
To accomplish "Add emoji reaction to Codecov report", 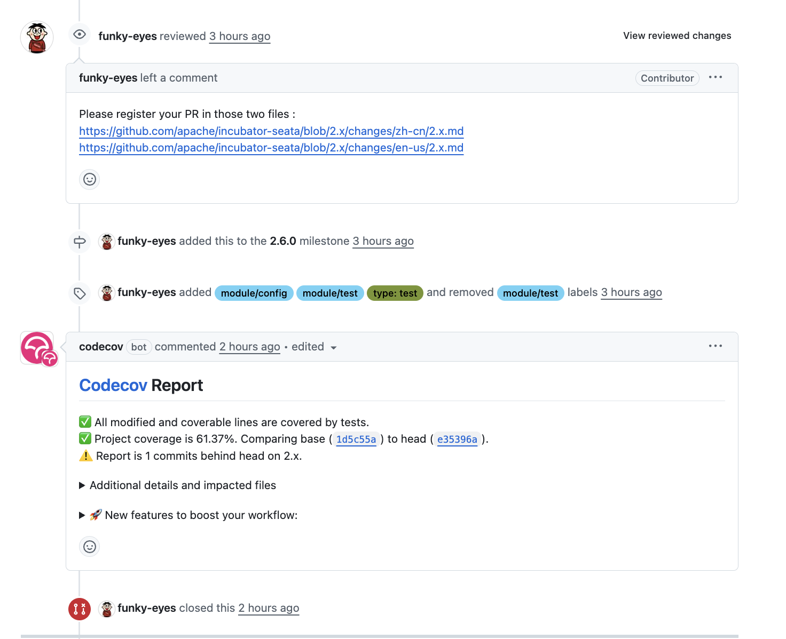I will [x=90, y=547].
